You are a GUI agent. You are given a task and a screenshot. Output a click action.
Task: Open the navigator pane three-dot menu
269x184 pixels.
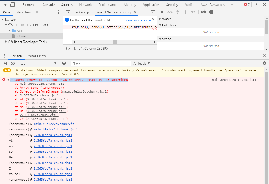[x=58, y=12]
